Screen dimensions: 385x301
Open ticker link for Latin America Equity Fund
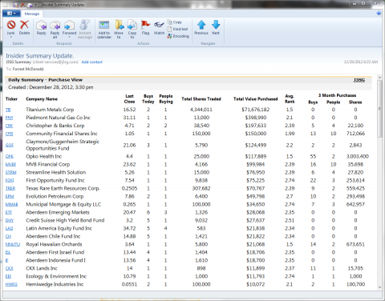click(10, 228)
